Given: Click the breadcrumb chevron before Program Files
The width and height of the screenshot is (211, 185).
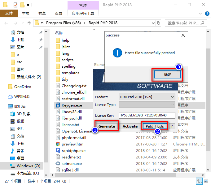Looking at the screenshot, I should coord(42,23).
